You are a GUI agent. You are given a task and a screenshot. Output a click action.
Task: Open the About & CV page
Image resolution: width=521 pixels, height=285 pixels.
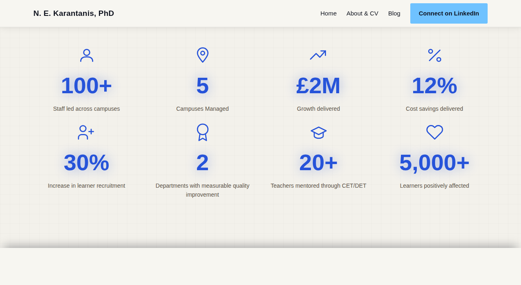click(362, 13)
